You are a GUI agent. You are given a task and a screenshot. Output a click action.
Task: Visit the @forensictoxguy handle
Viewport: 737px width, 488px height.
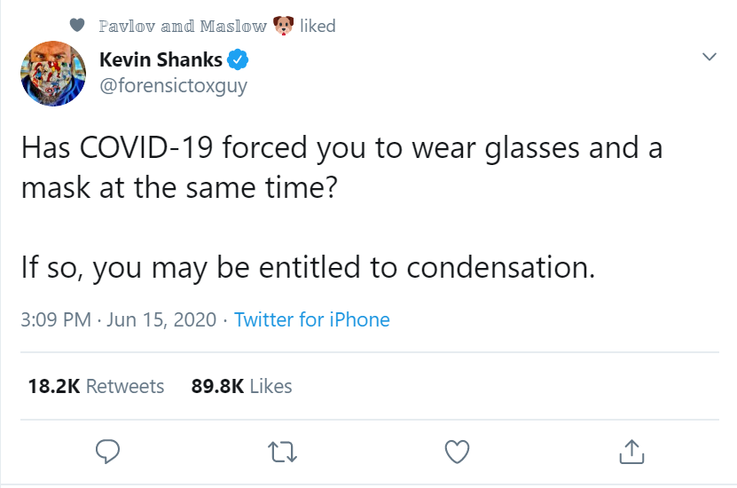coord(173,86)
